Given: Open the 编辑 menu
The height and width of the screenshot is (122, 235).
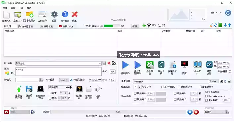Looking at the screenshot, I should 13,8.
